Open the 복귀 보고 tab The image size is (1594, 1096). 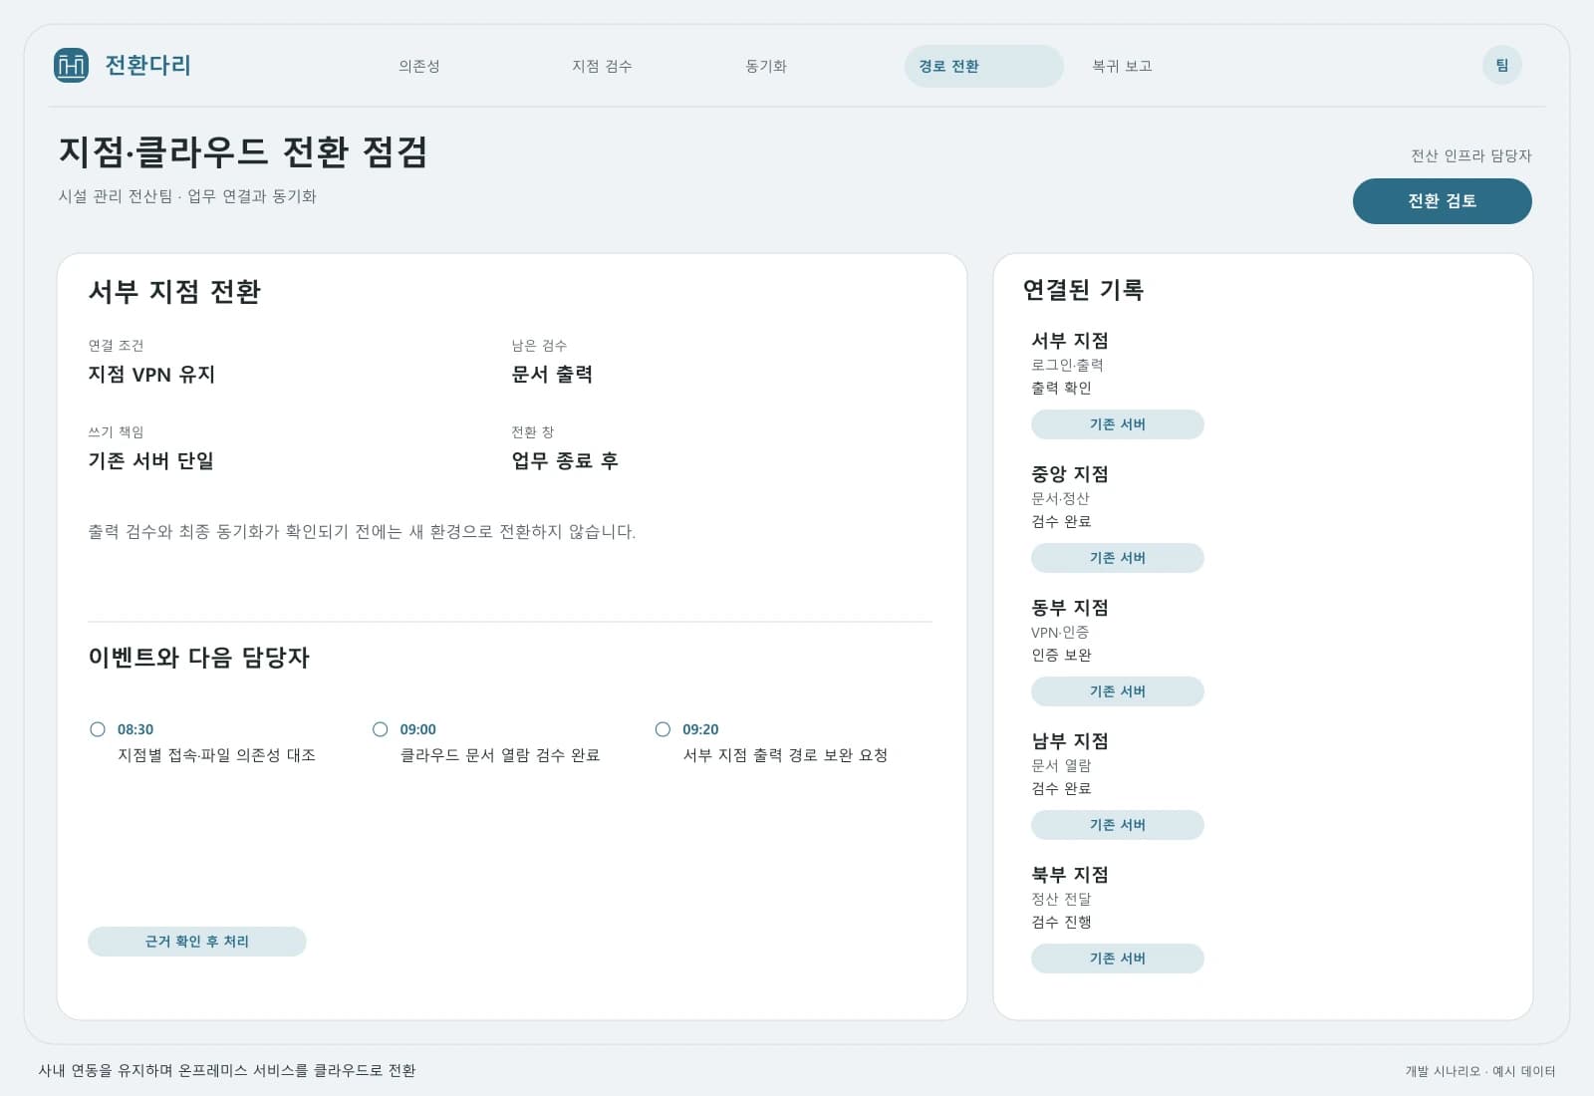1122,66
